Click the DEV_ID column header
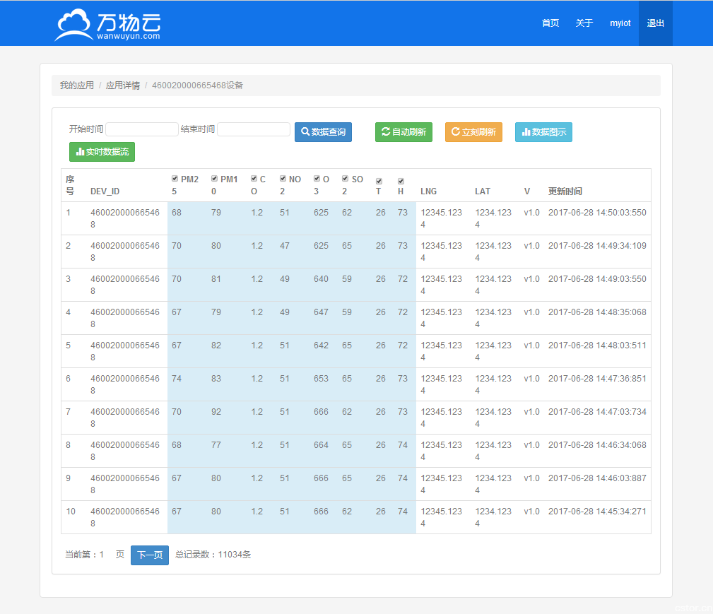Image resolution: width=713 pixels, height=614 pixels. (x=105, y=191)
